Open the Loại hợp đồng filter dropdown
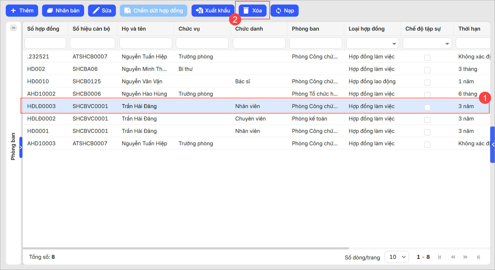495x270 pixels. tap(394, 44)
